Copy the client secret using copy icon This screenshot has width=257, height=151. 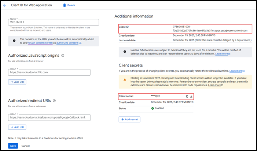click(187, 96)
